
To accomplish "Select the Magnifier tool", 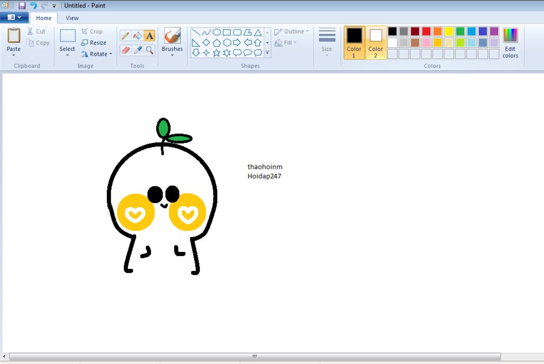I will coord(149,50).
